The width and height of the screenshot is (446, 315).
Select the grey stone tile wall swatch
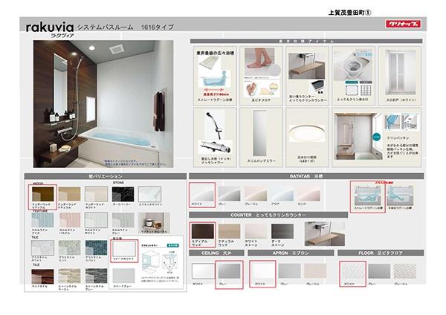pos(96,276)
